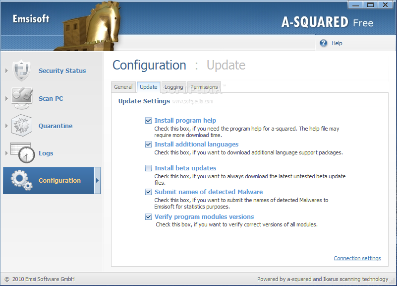397x286 pixels.
Task: Open Security Status section label
Action: [62, 71]
